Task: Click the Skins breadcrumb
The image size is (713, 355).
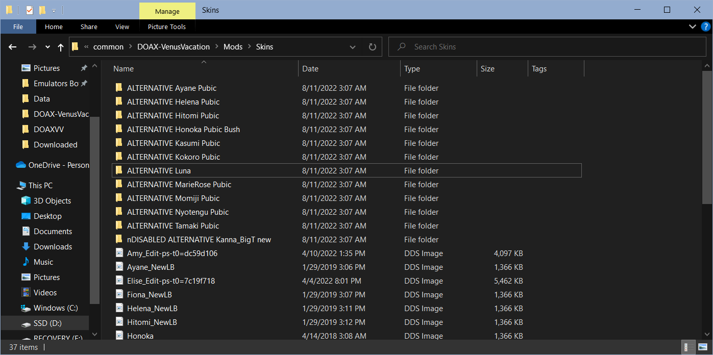Action: point(264,47)
